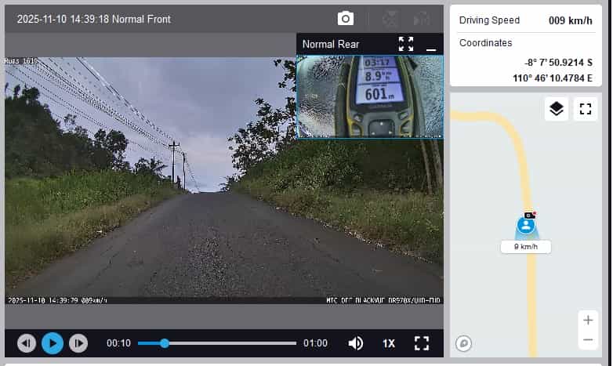Click the map provider logo icon
Image resolution: width=613 pixels, height=366 pixels.
click(464, 343)
